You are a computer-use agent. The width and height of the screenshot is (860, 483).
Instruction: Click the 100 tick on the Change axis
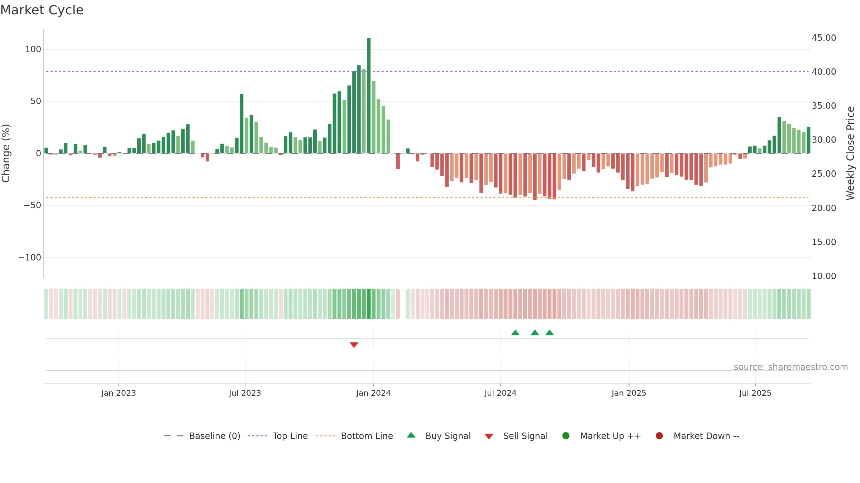(33, 49)
